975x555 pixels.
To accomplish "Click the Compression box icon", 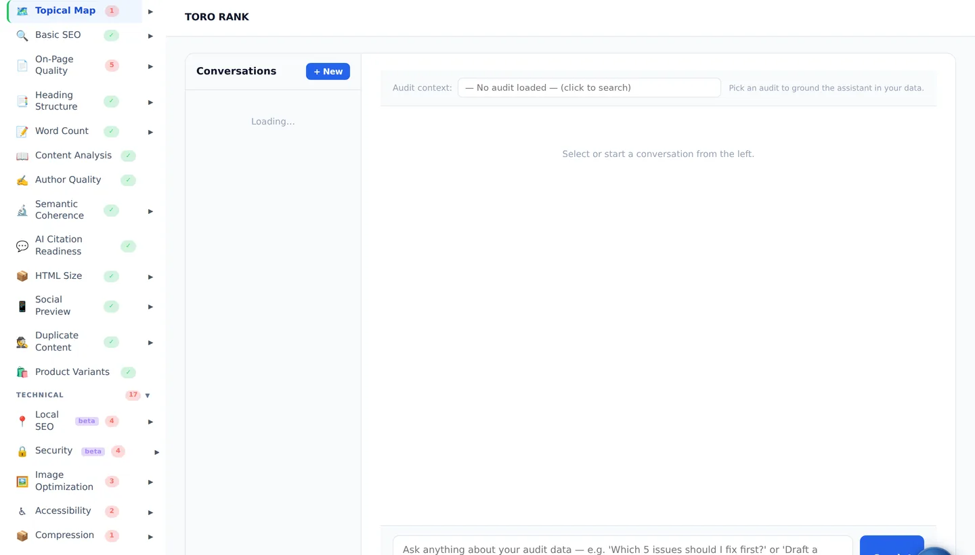I will [22, 536].
